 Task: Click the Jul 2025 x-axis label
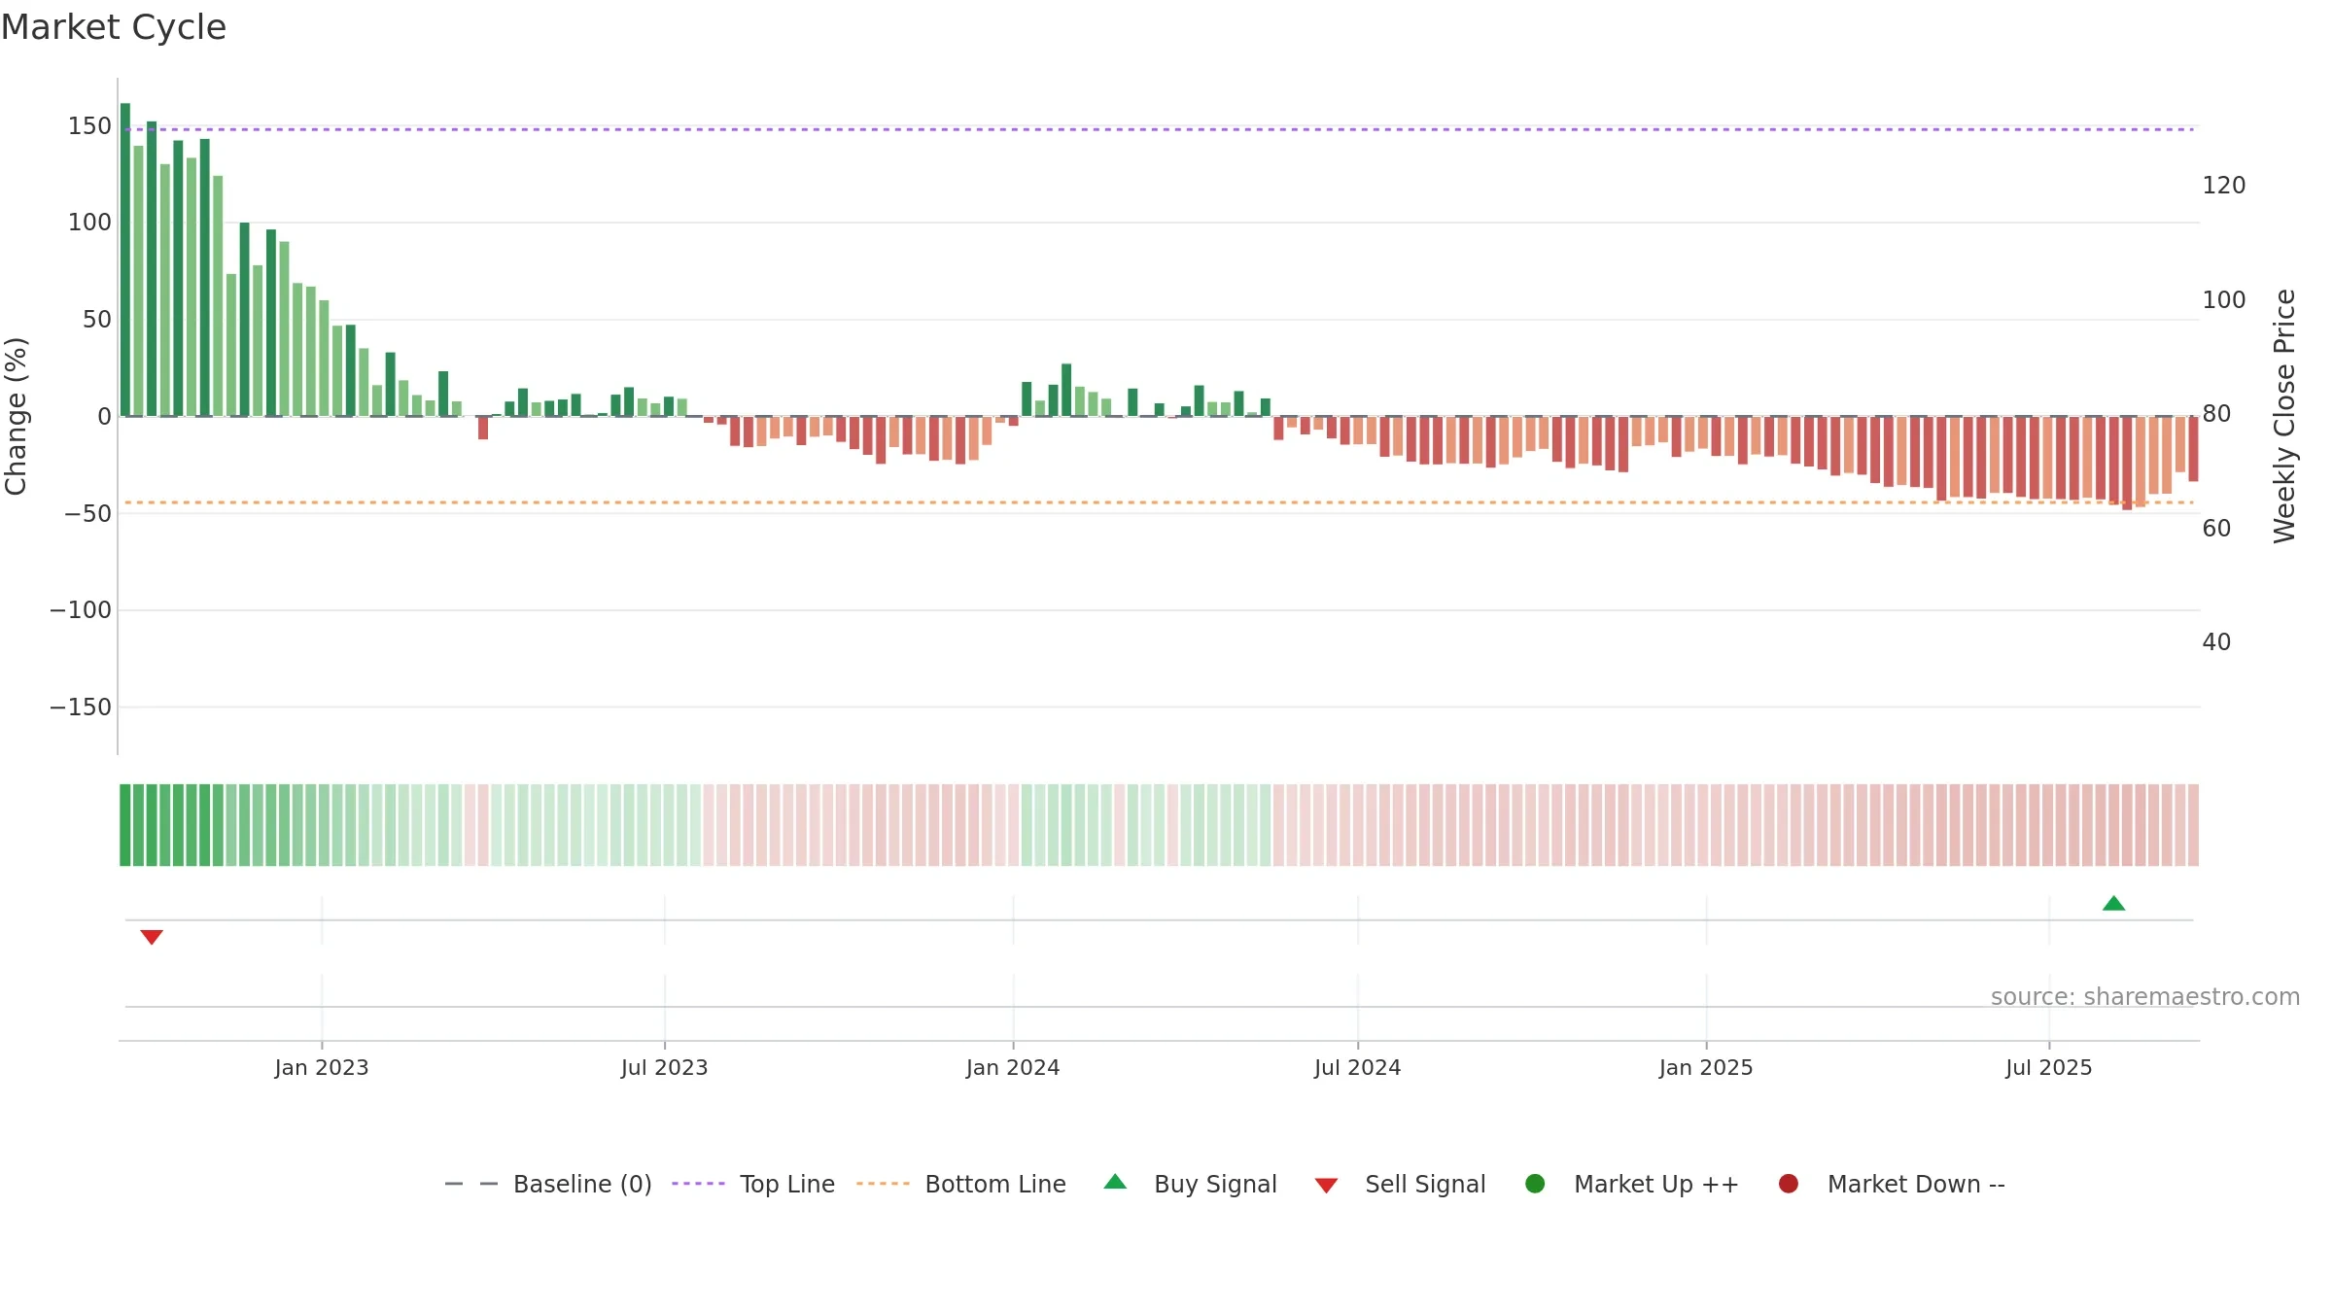click(2049, 1068)
